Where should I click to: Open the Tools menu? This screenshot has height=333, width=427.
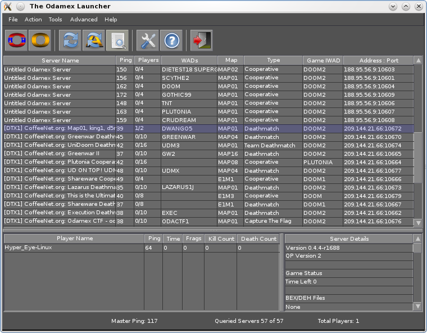[55, 19]
